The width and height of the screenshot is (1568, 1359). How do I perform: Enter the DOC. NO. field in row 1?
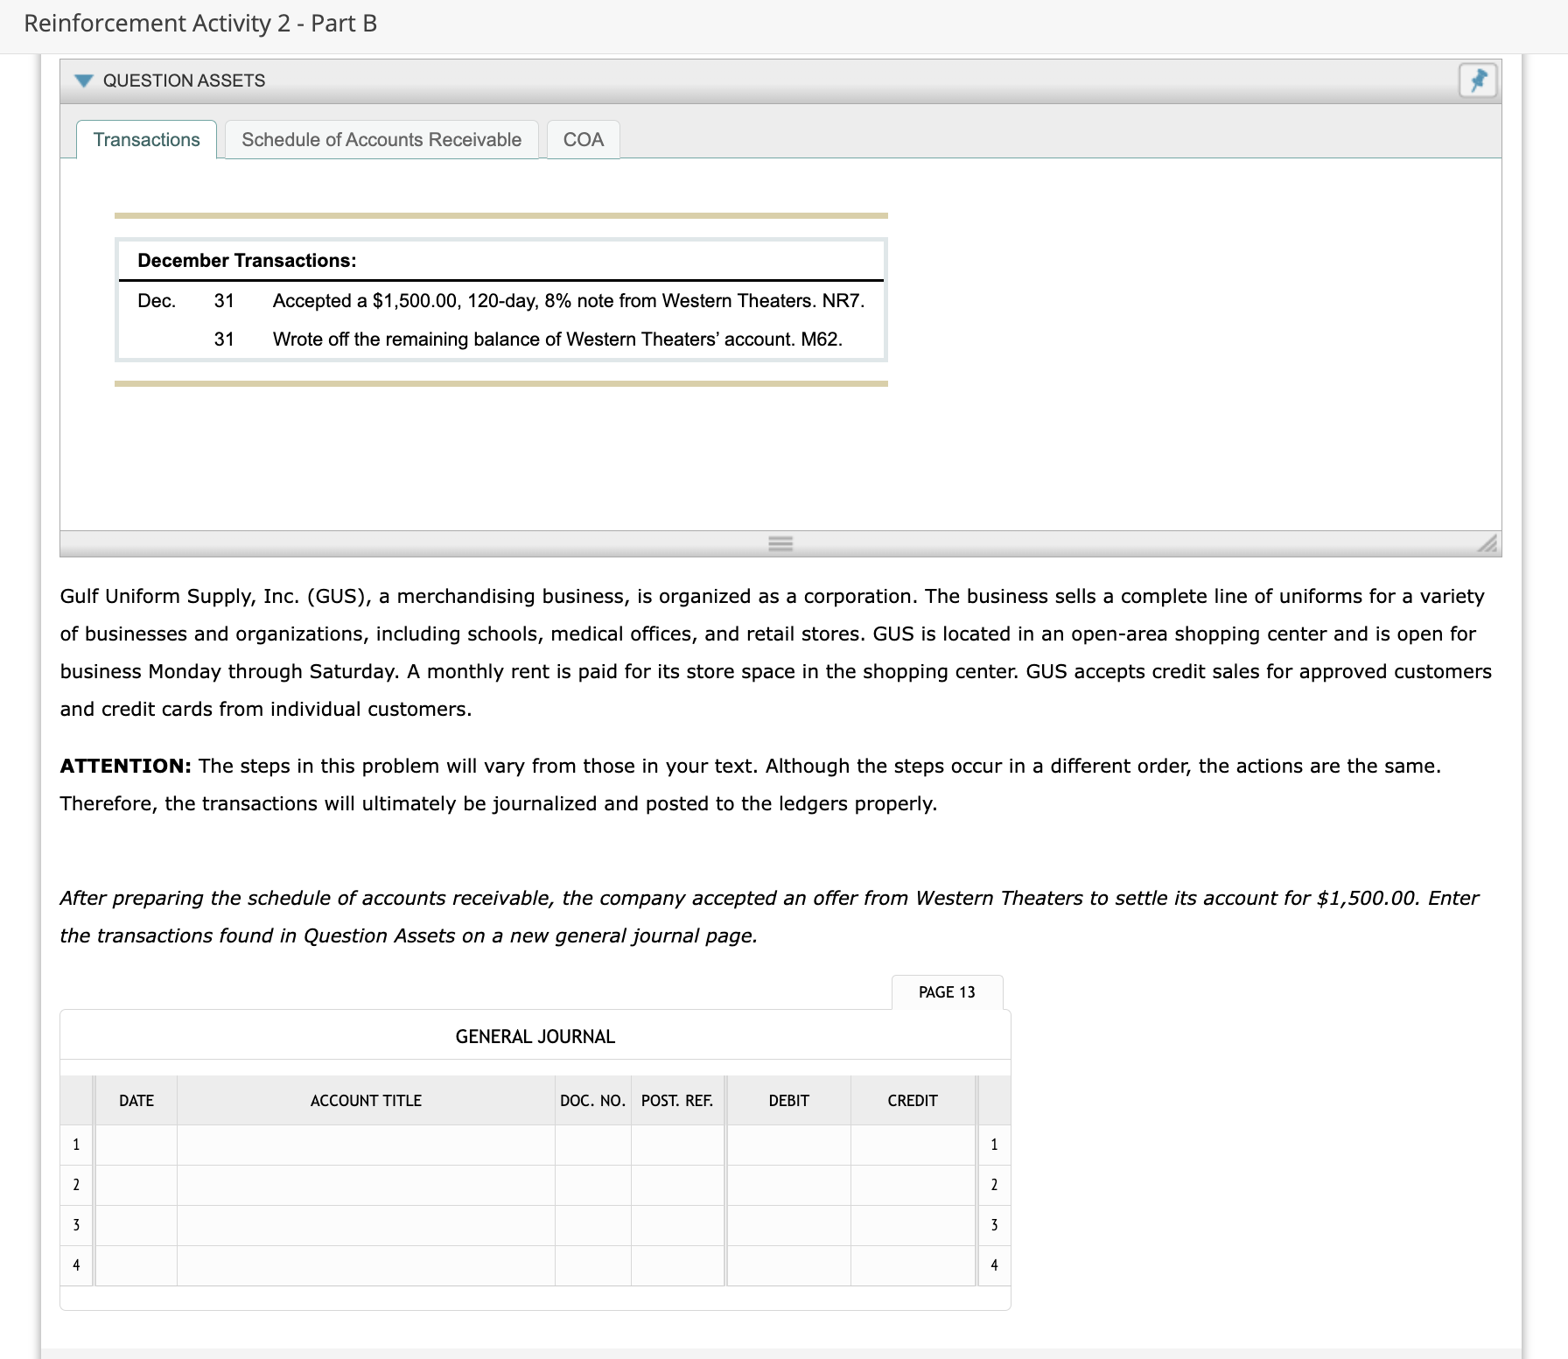click(x=592, y=1144)
